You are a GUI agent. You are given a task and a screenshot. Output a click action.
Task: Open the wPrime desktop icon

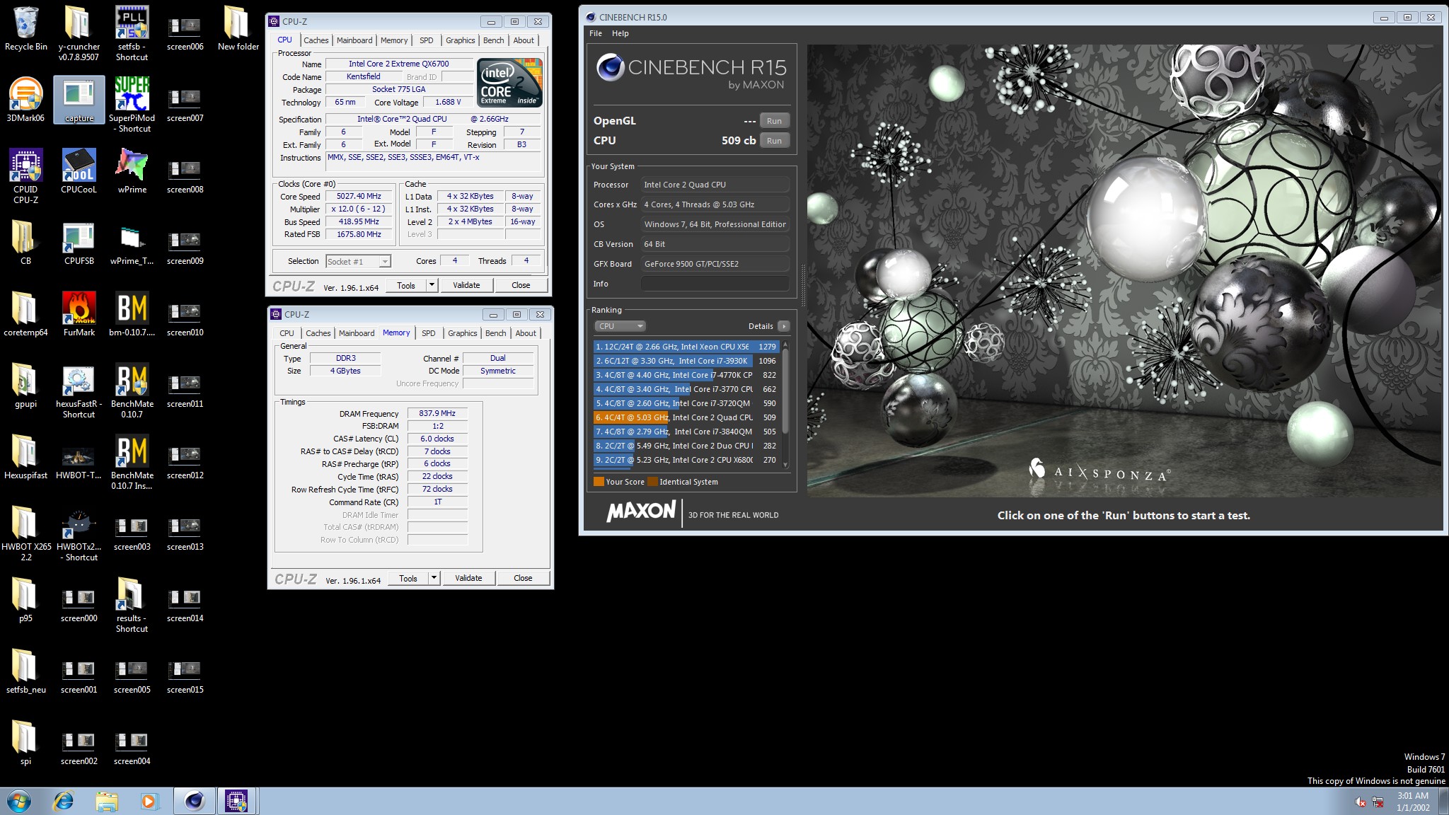(x=132, y=171)
